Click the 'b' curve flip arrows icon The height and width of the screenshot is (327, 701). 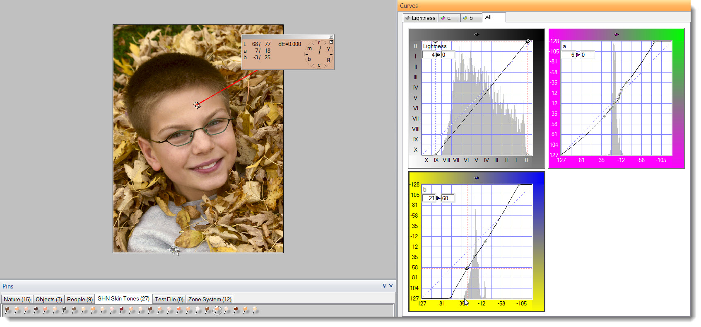point(477,178)
